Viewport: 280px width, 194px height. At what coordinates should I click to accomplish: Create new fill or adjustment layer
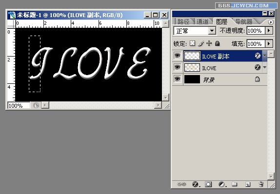click(x=222, y=184)
